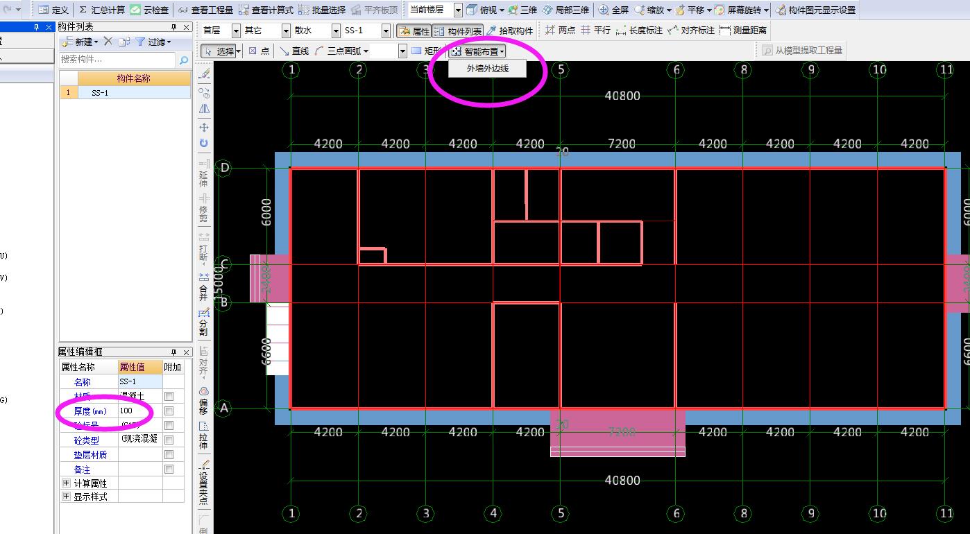The width and height of the screenshot is (970, 534).
Task: Close the 构件列表 panel
Action: tap(186, 27)
